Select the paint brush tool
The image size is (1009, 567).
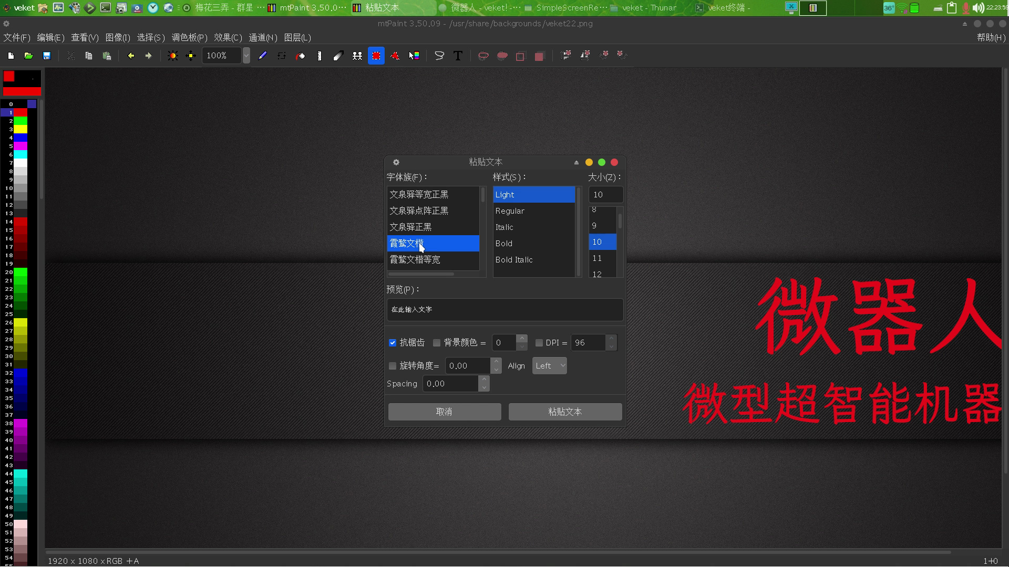coord(263,56)
